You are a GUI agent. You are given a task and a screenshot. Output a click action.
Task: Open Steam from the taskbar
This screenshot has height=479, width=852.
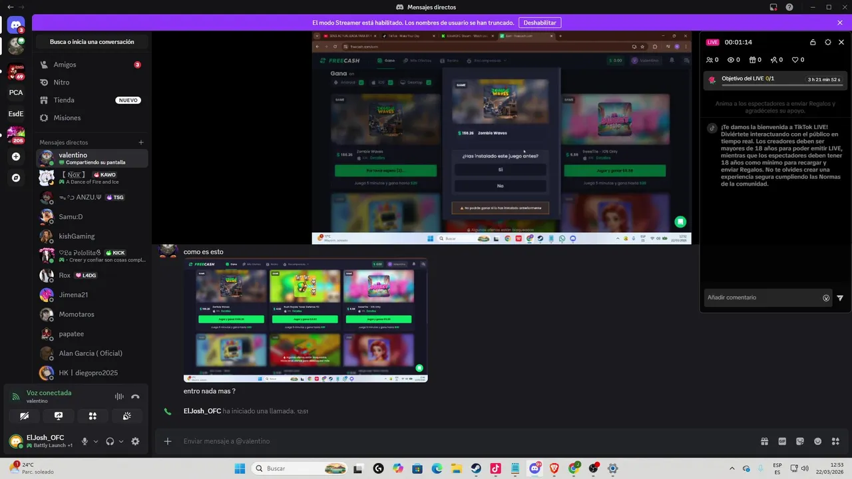click(476, 468)
